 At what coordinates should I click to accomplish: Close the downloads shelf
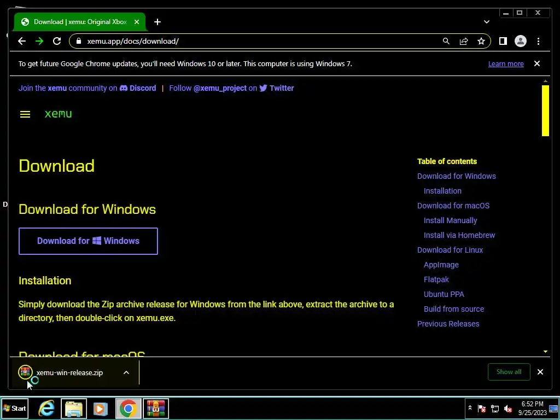540,372
